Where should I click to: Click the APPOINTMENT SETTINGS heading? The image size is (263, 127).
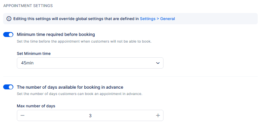click(x=28, y=6)
